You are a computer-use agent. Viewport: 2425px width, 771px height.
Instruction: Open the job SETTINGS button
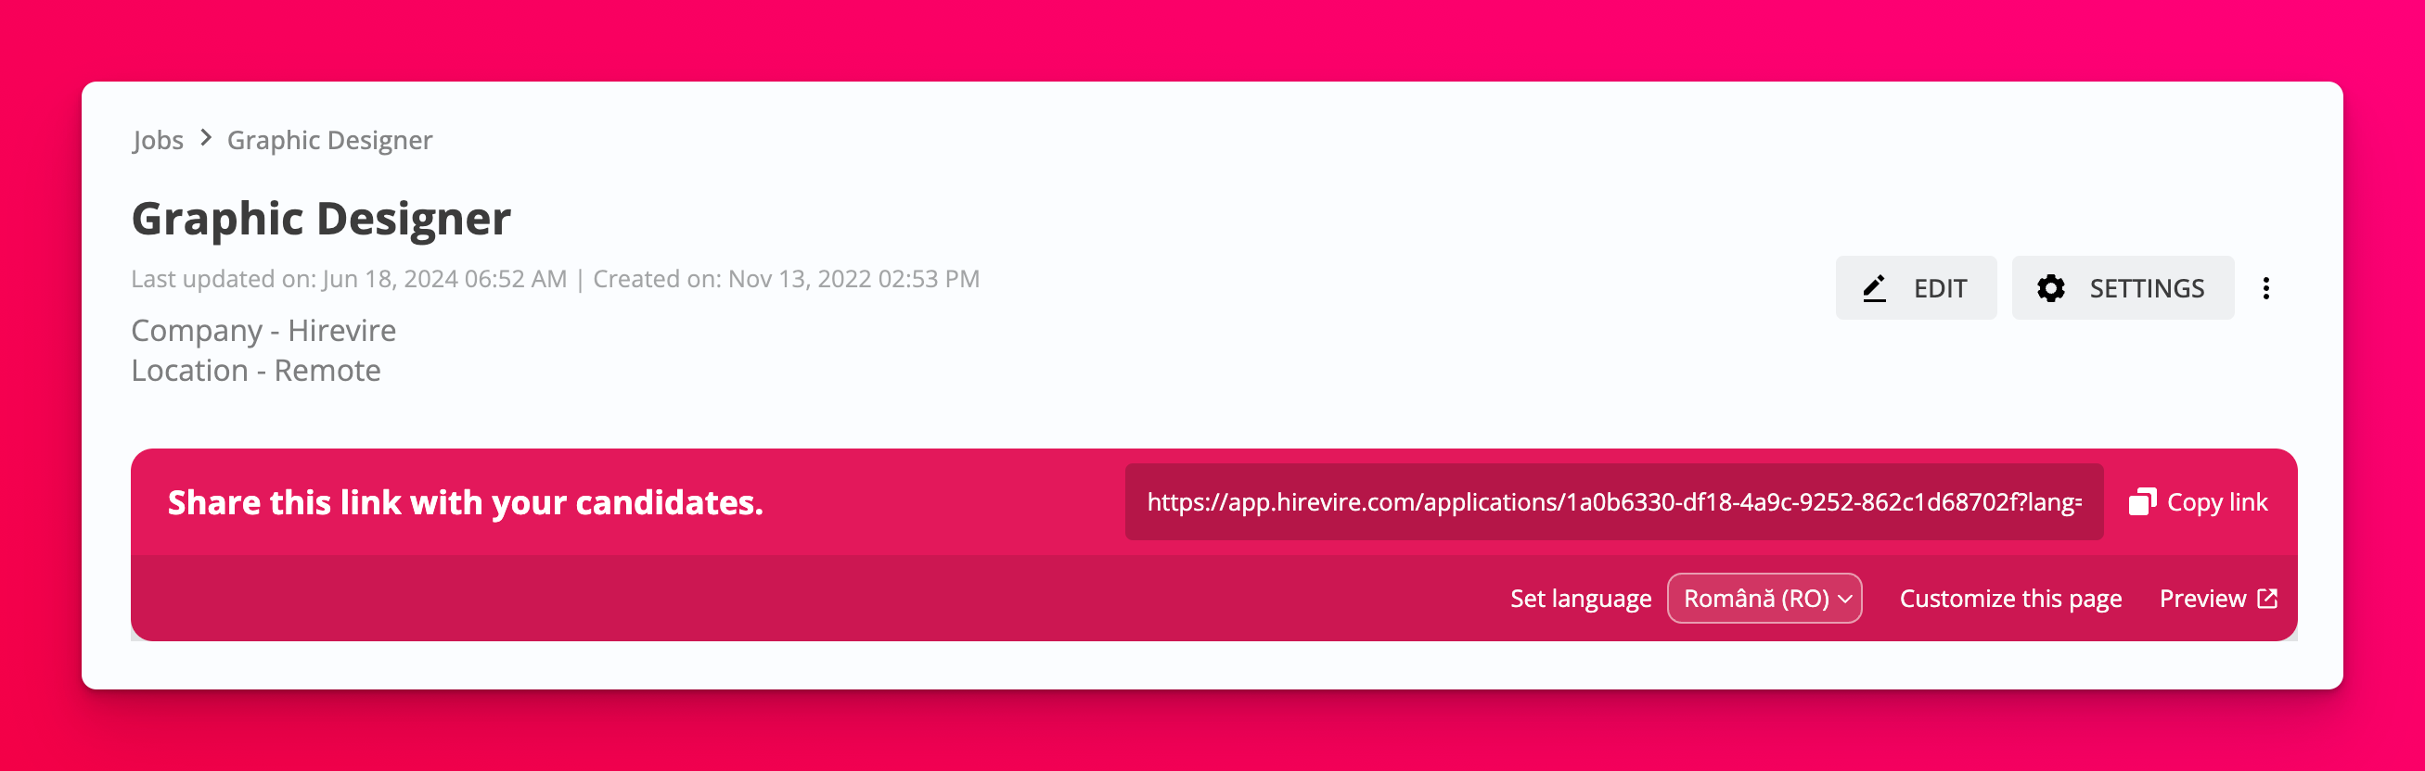(x=2122, y=287)
